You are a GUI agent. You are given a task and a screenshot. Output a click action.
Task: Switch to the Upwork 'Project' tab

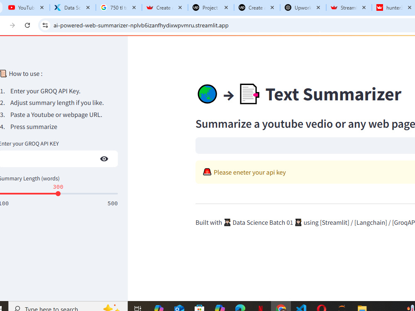[210, 7]
